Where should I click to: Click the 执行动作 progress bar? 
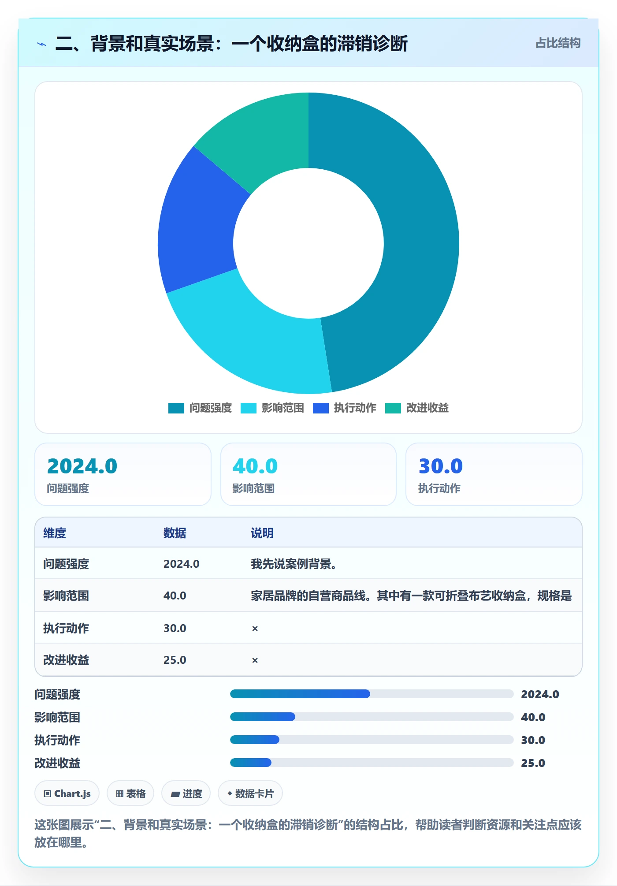(x=372, y=740)
